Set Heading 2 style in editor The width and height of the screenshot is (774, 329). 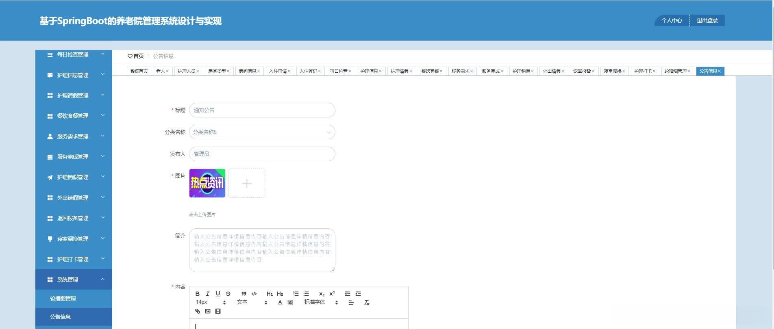280,294
